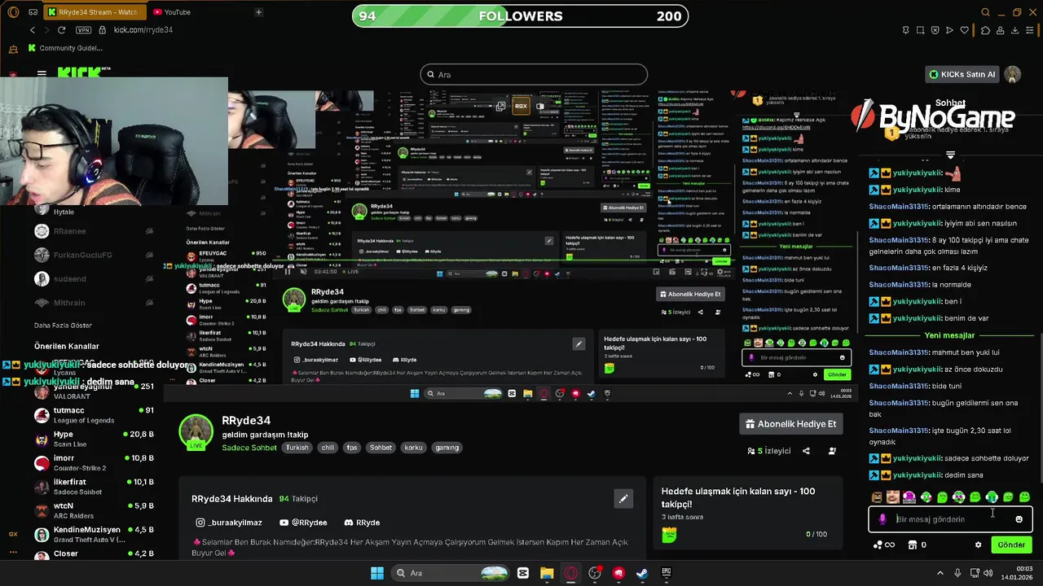Focus the Kick search field Ara
This screenshot has width=1043, height=586.
point(534,75)
